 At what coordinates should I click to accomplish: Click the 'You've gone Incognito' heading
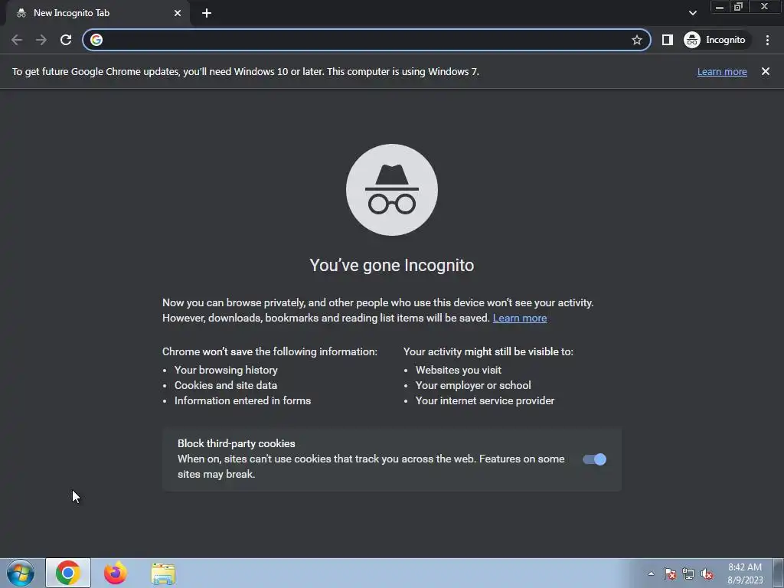(x=392, y=265)
